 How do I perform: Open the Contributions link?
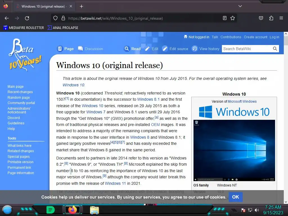[x=231, y=37]
